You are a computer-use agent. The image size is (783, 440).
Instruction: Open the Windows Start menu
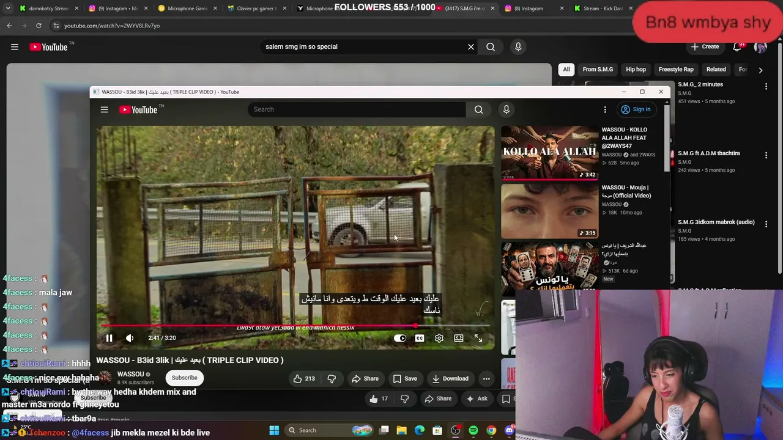click(274, 430)
